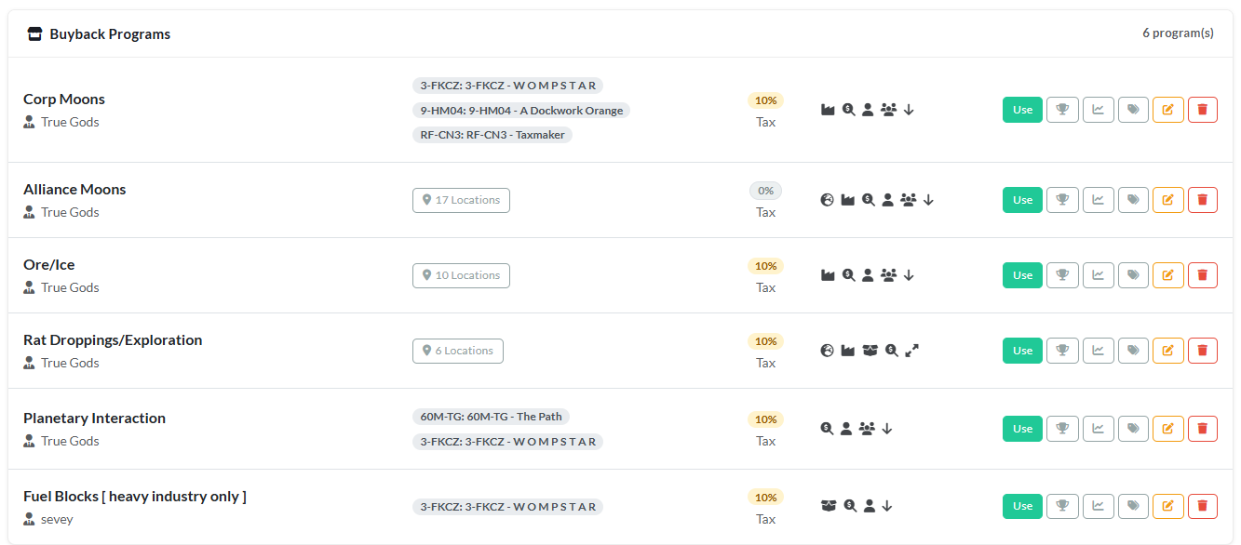Viewport: 1241px width, 545px height.
Task: Delete the Planetary Interaction program
Action: coord(1203,429)
